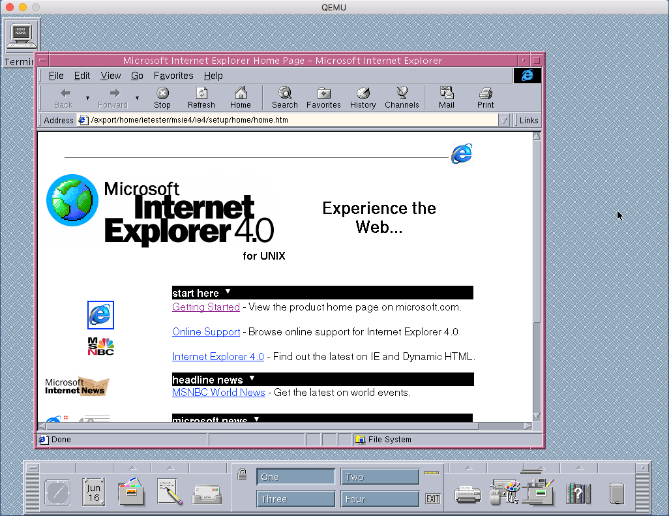Click inside the Address URL field
The height and width of the screenshot is (516, 669).
[287, 121]
